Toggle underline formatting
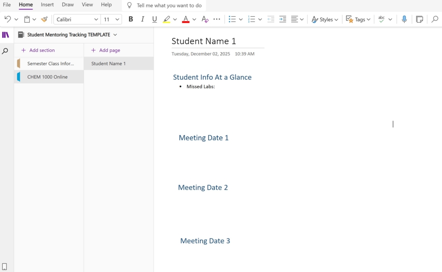The image size is (442, 272). [154, 19]
